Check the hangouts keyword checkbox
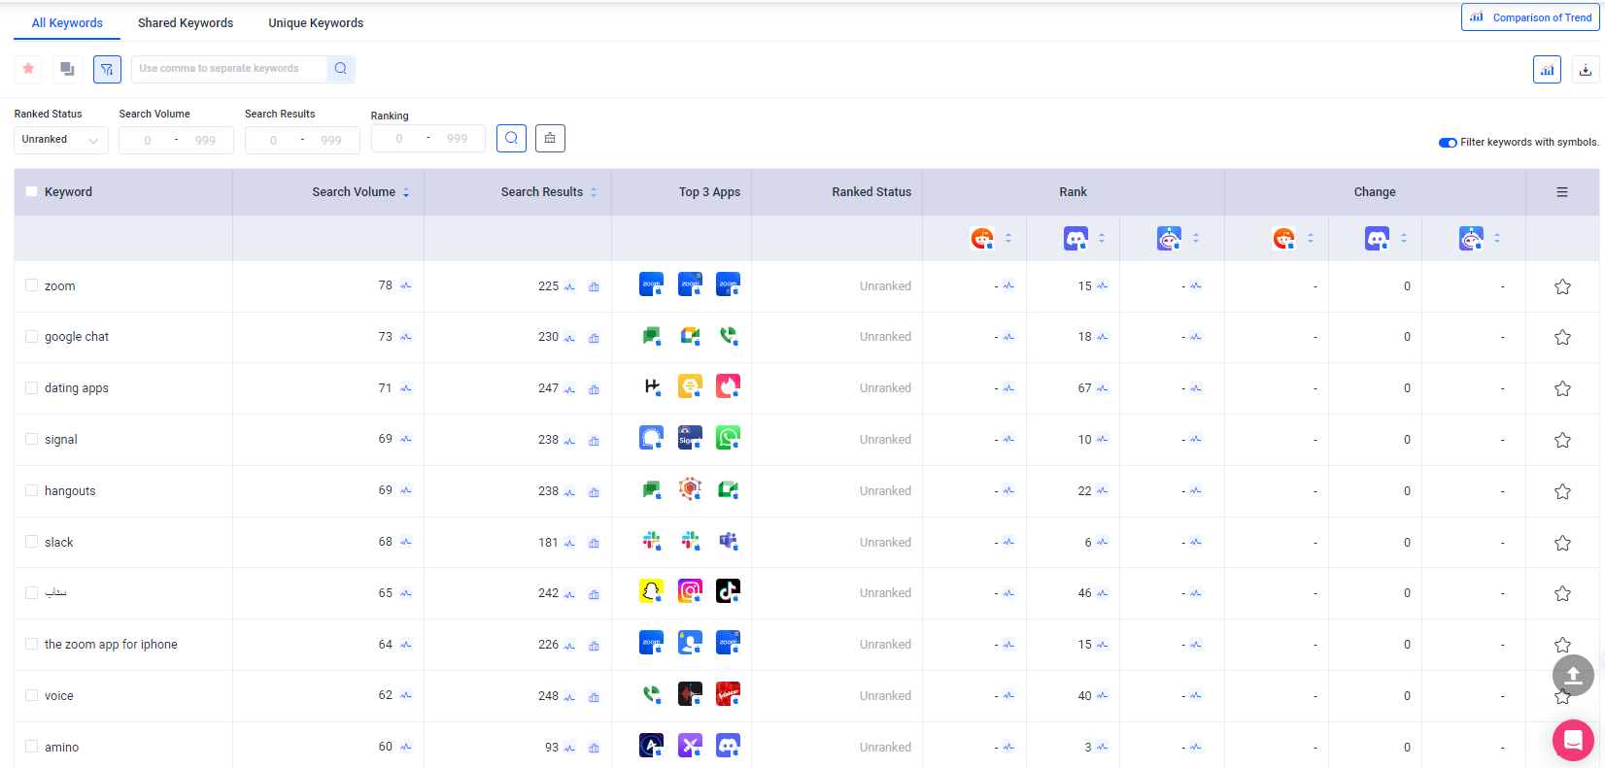 tap(31, 490)
